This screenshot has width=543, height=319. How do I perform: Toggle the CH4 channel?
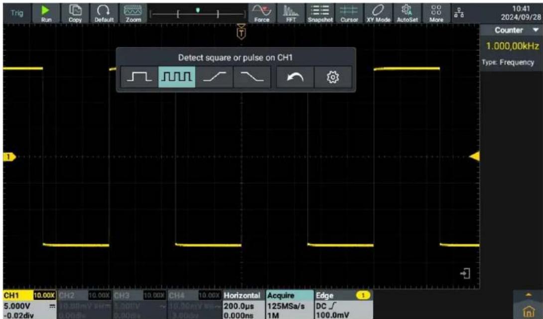(194, 305)
